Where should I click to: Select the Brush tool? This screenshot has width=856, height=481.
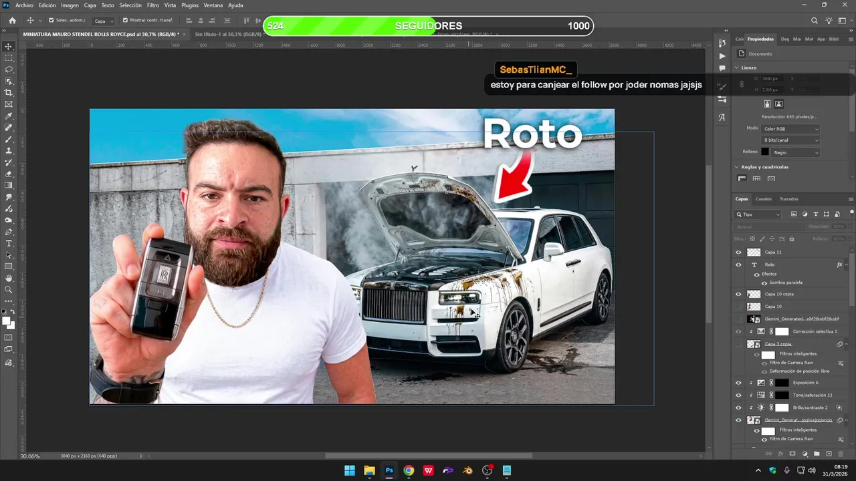[9, 140]
